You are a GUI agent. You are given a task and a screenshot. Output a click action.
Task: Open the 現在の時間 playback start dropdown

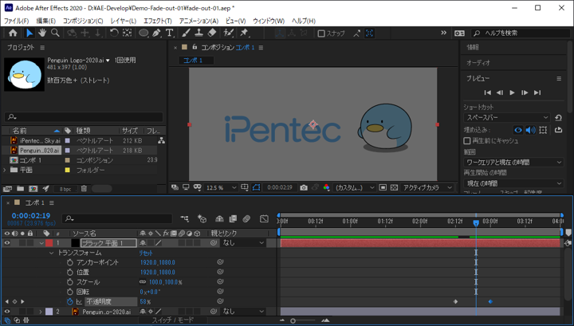coord(513,183)
